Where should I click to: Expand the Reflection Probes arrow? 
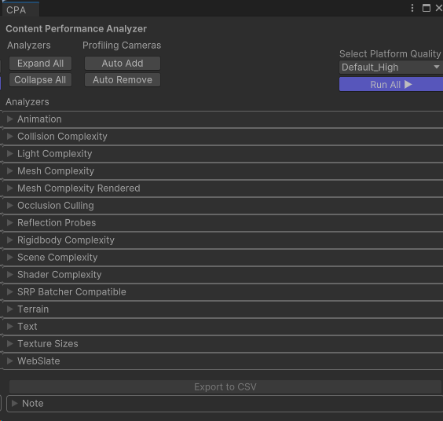[10, 222]
